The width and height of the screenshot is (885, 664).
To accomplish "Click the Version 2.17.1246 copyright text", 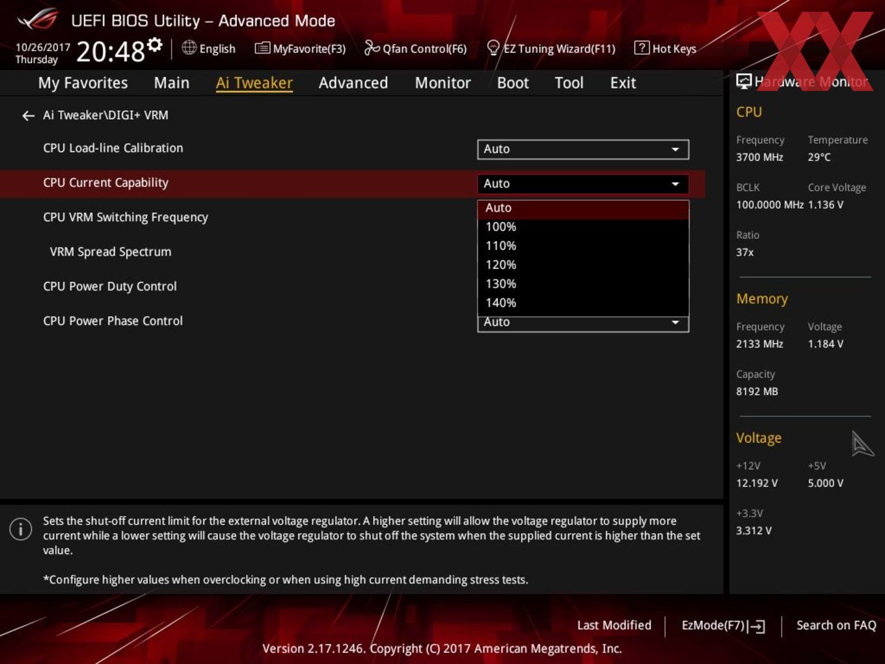I will [x=442, y=648].
